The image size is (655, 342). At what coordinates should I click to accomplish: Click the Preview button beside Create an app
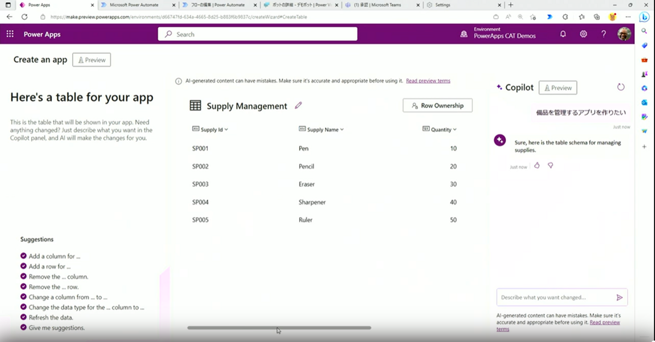click(x=92, y=60)
